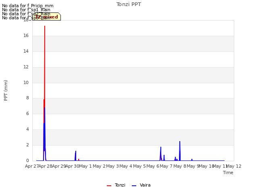Image resolution: width=258 pixels, height=193 pixels.
Task: Toggle the Tonzi series legend entry
Action: click(x=116, y=185)
